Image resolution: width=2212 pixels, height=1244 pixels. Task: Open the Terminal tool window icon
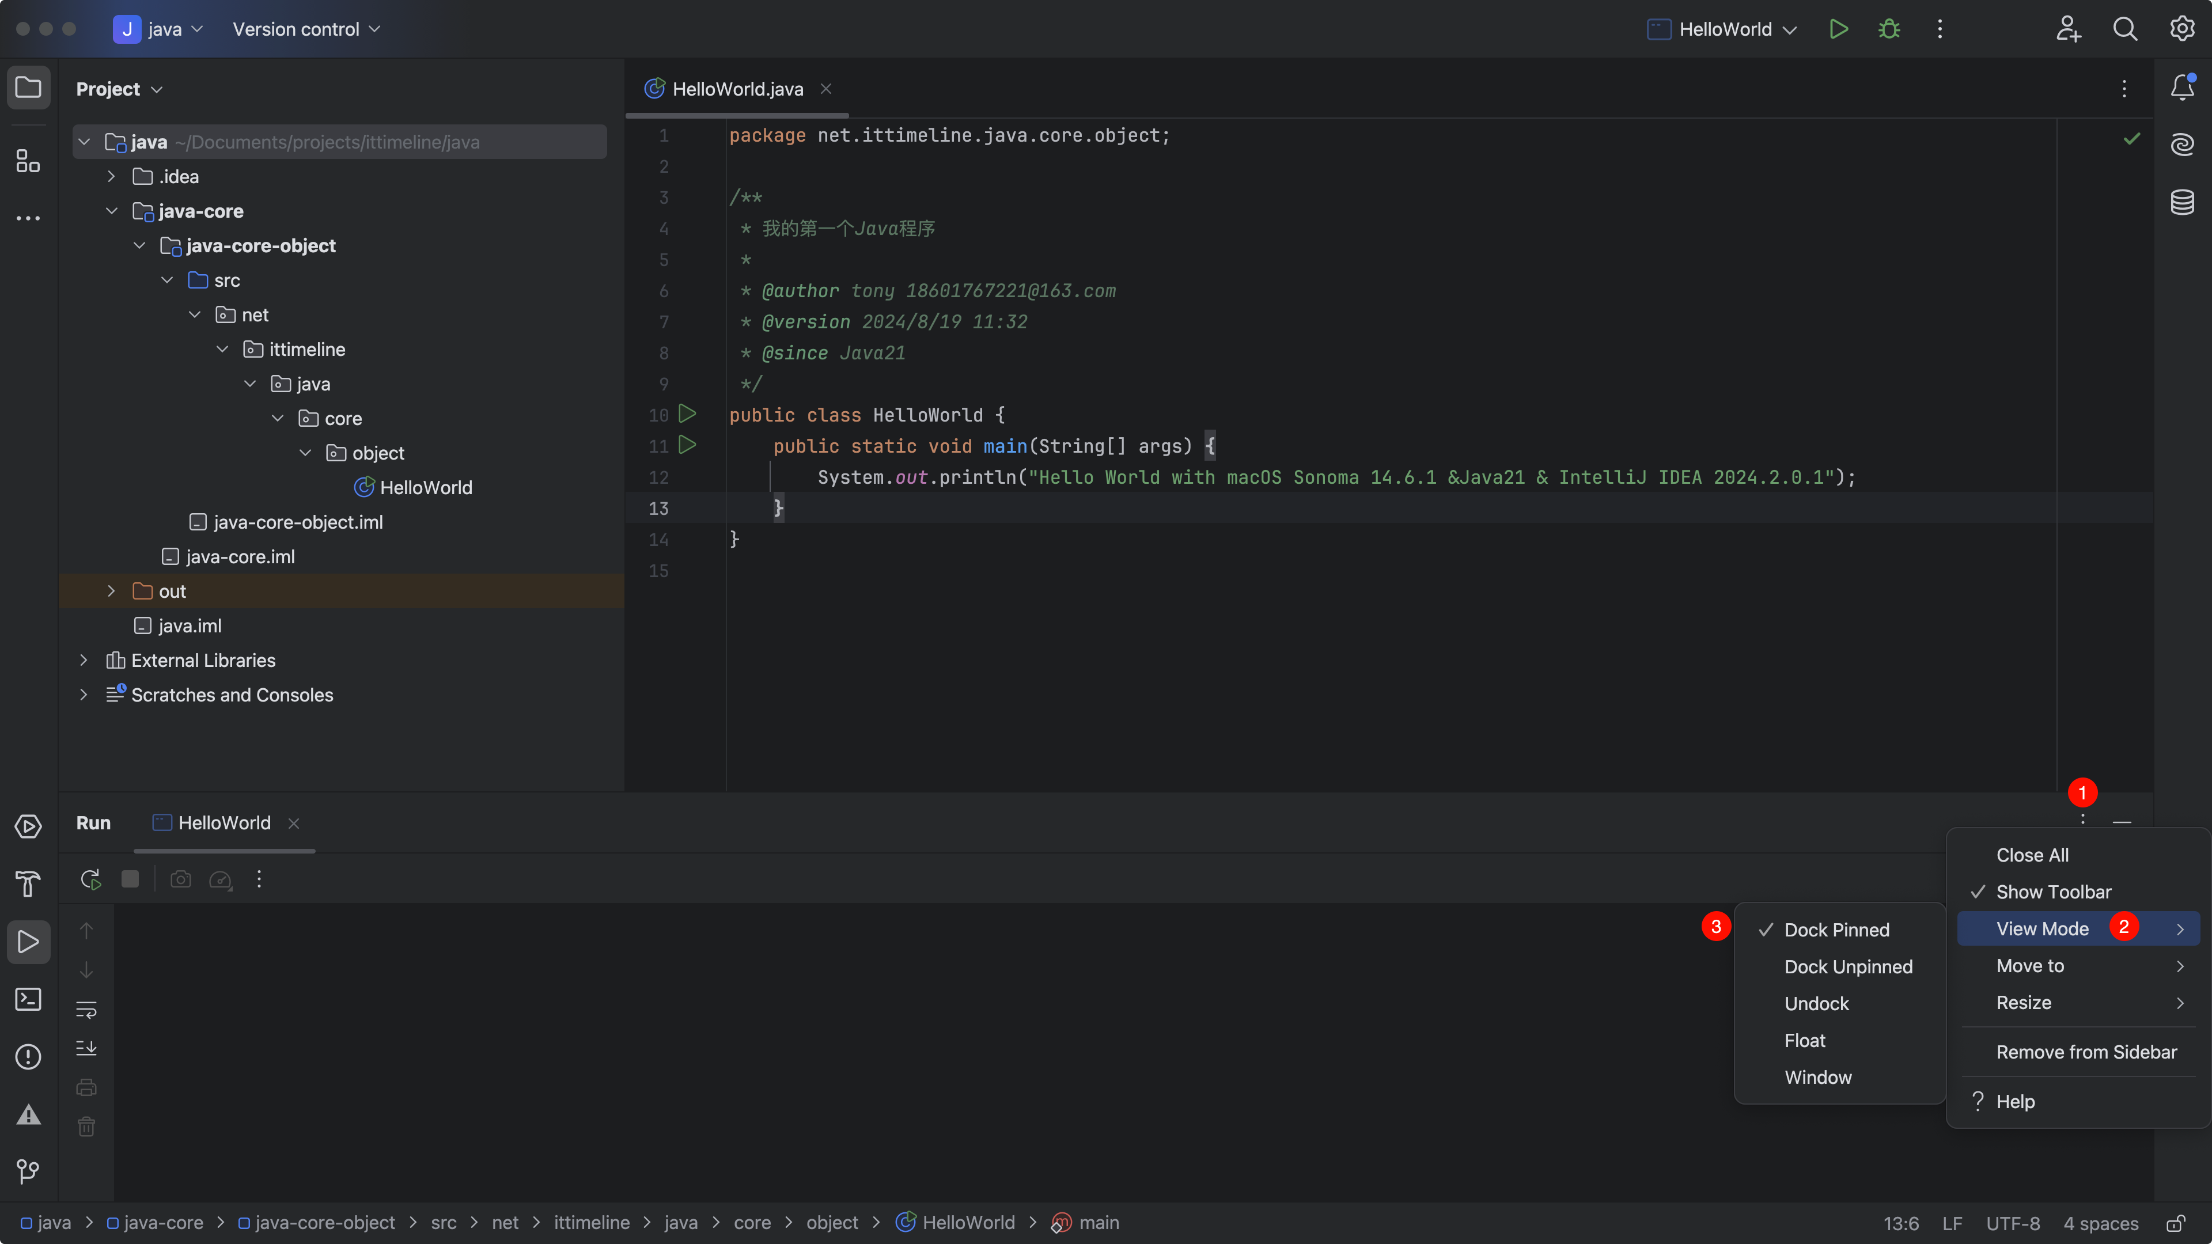pyautogui.click(x=28, y=999)
